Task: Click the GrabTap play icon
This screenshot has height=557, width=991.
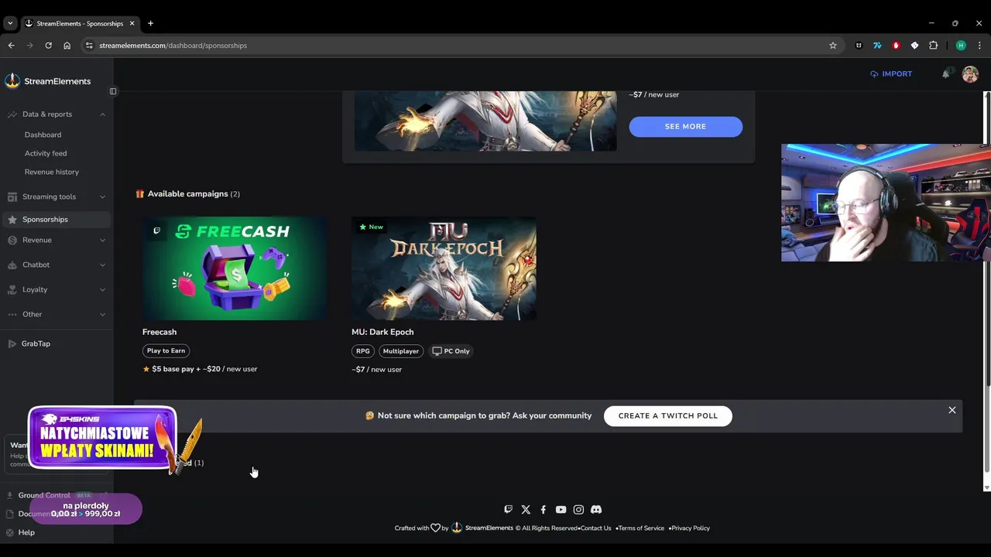Action: [12, 343]
